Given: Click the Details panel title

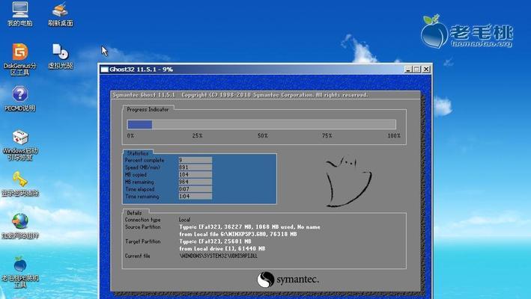Looking at the screenshot, I should (x=135, y=213).
